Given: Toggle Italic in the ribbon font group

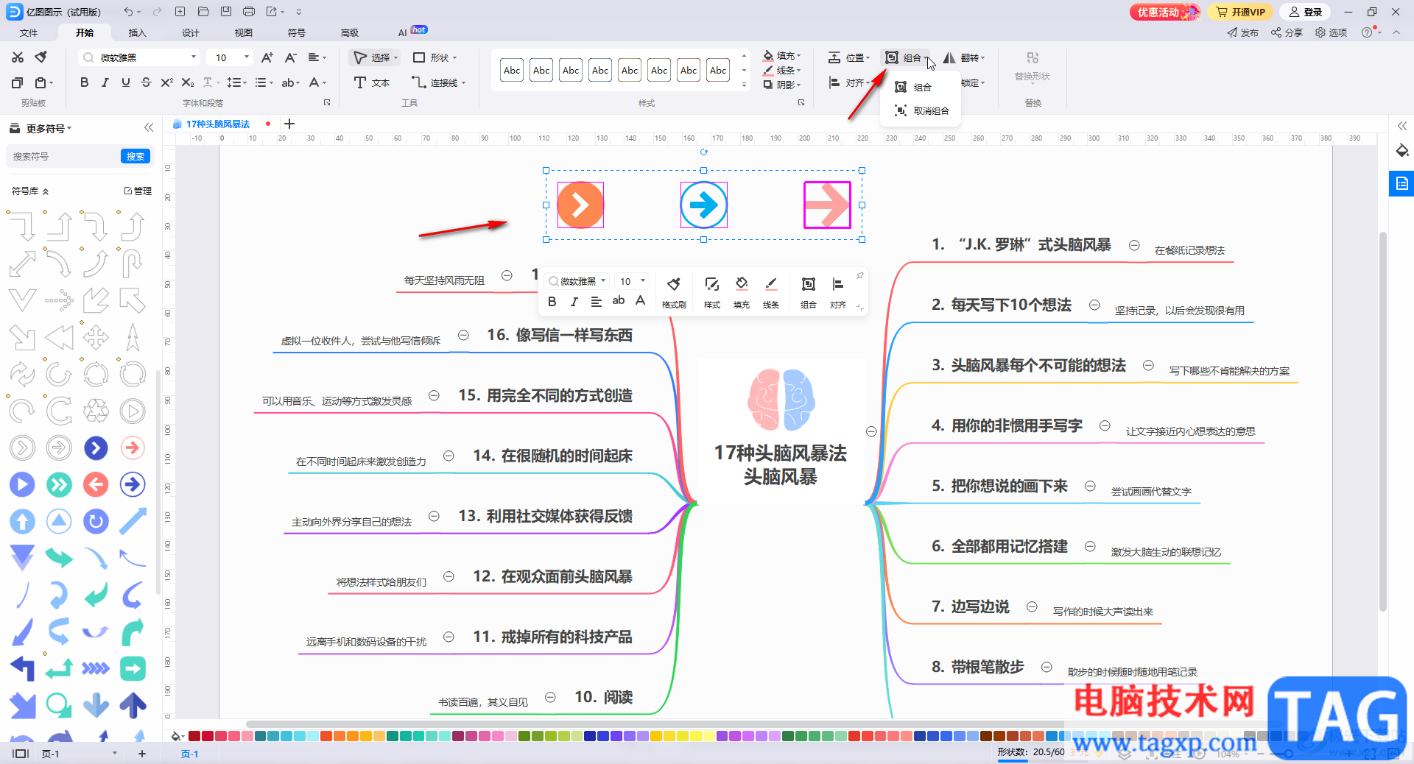Looking at the screenshot, I should point(105,82).
